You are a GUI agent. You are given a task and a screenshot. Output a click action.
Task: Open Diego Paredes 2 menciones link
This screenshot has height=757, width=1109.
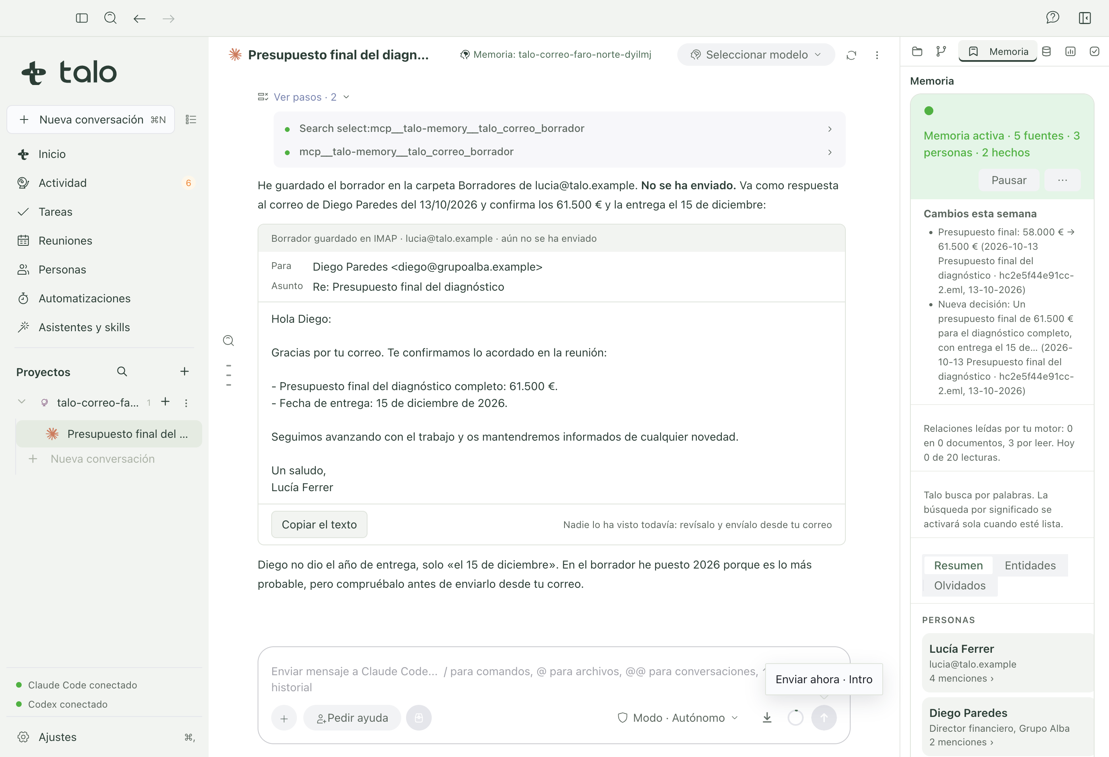pyautogui.click(x=961, y=742)
